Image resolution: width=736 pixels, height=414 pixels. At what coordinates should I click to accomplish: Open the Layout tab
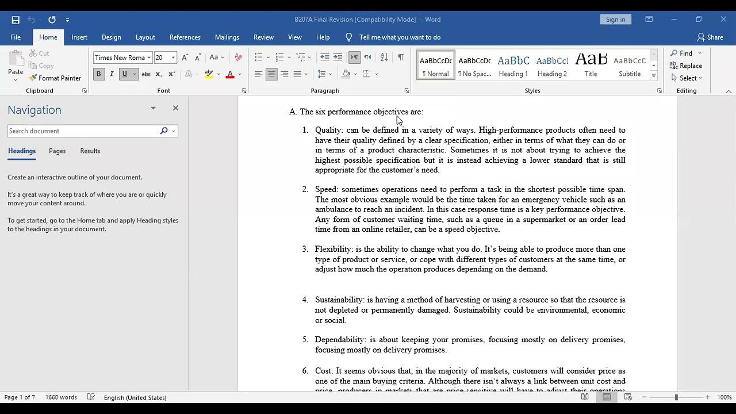pos(145,37)
